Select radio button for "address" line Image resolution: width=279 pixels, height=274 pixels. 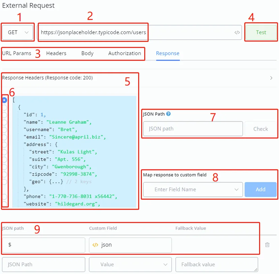(x=4, y=145)
